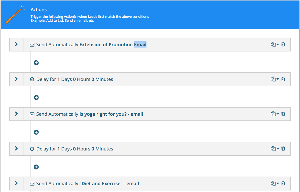Expand the Diet and Exercise email row

[x=16, y=183]
